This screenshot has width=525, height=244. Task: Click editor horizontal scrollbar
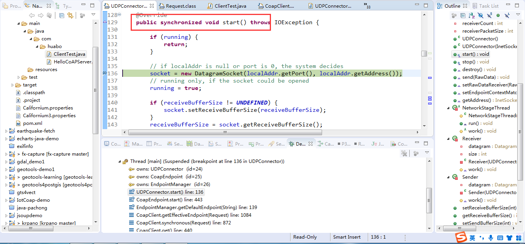click(224, 132)
